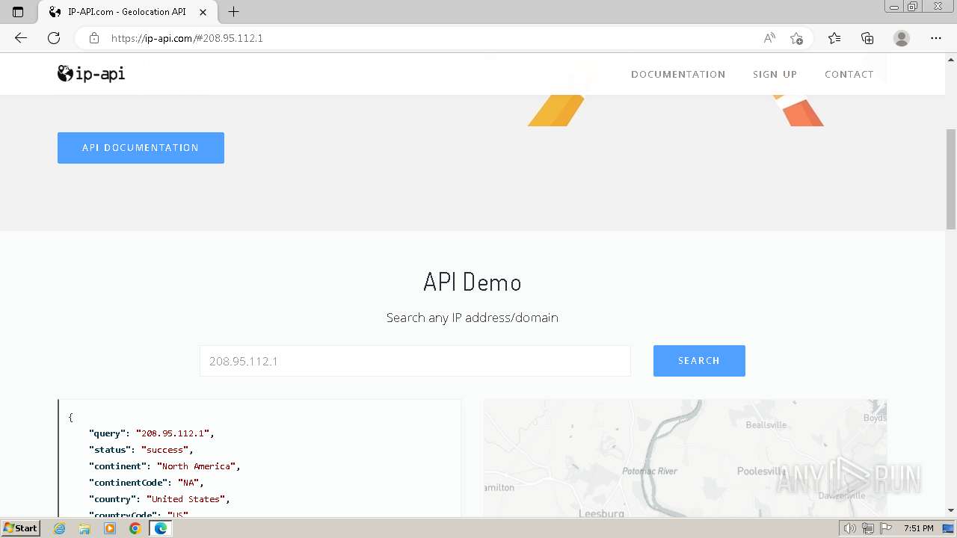View site information via the lock icon
This screenshot has width=957, height=538.
click(94, 38)
